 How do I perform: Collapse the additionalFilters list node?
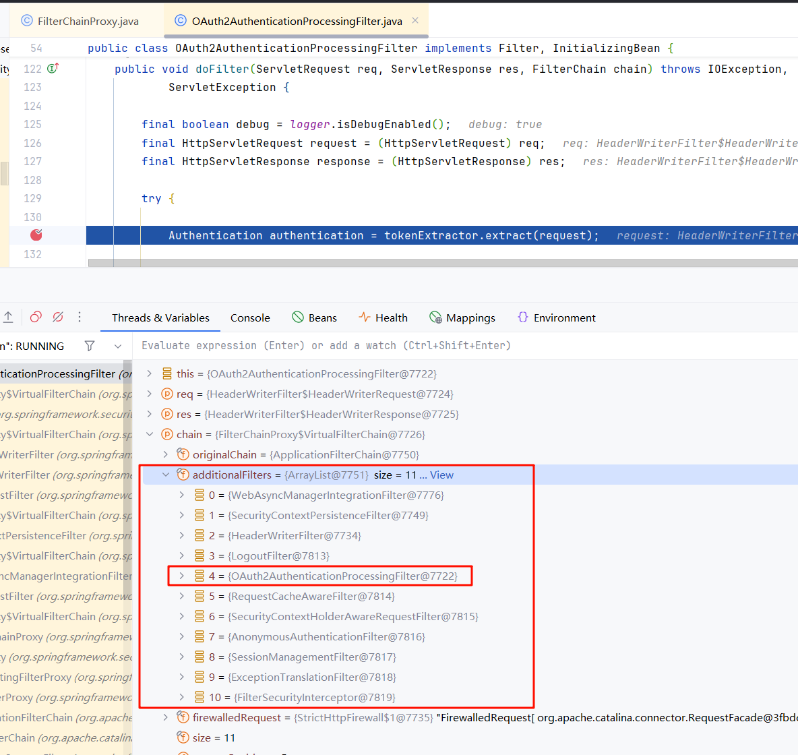[165, 475]
